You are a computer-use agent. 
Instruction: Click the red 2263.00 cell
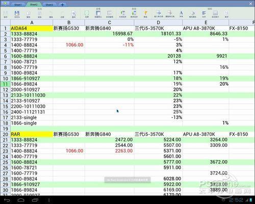tap(109, 151)
